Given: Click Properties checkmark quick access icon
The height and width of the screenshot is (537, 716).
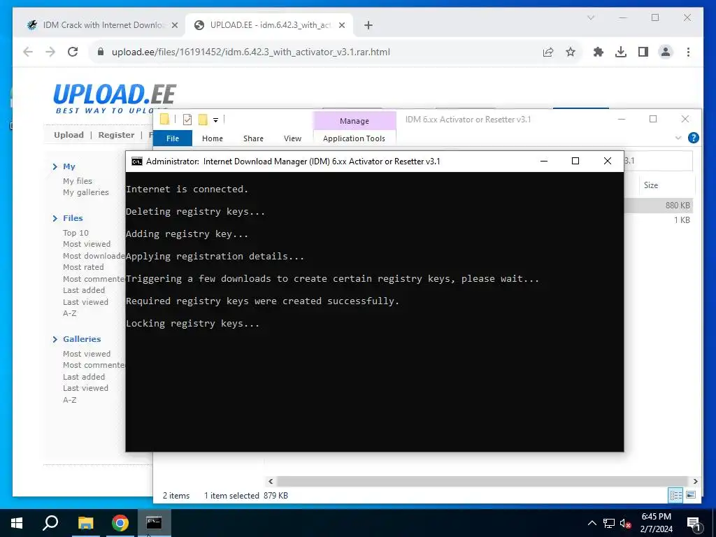Looking at the screenshot, I should pyautogui.click(x=187, y=120).
